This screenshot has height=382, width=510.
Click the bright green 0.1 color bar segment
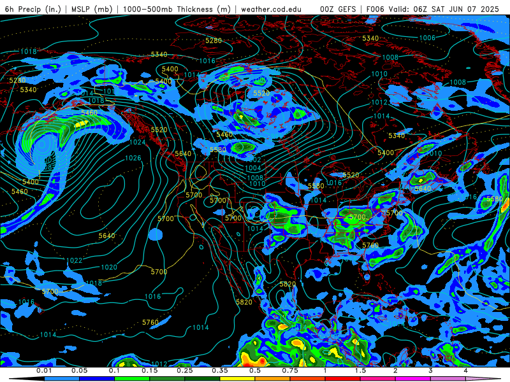132,379
